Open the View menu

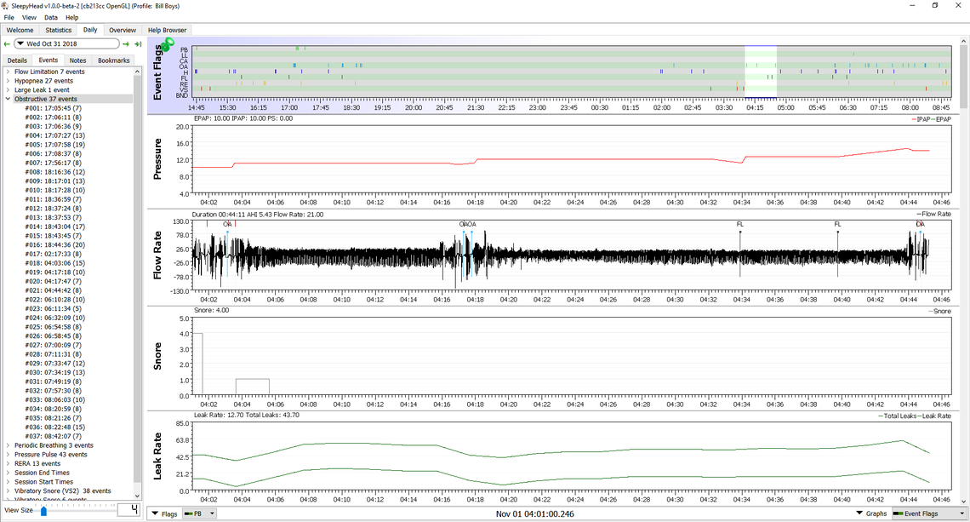coord(29,17)
